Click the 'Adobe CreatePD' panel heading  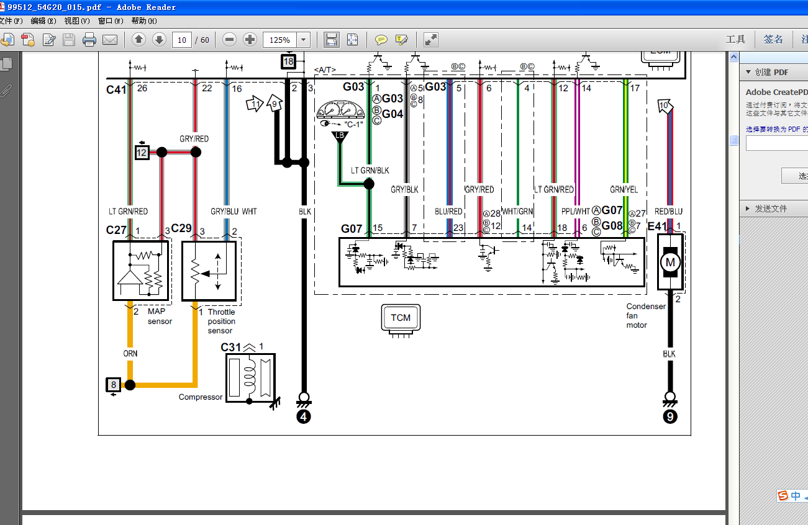(777, 92)
